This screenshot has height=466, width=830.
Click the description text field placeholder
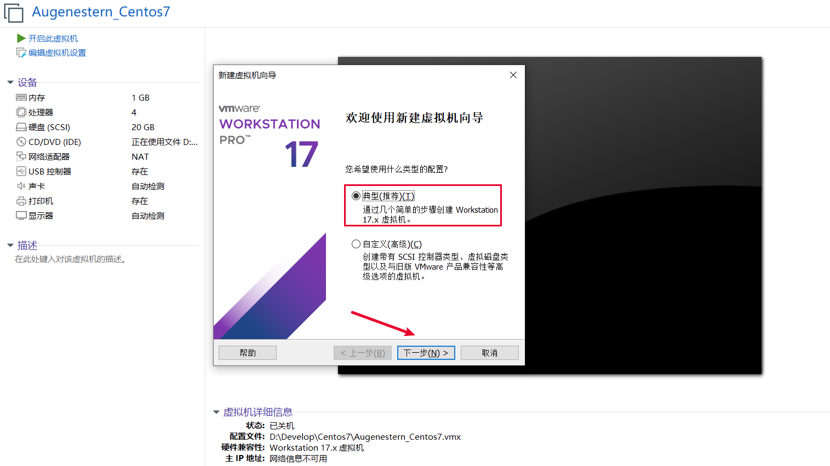coord(71,259)
